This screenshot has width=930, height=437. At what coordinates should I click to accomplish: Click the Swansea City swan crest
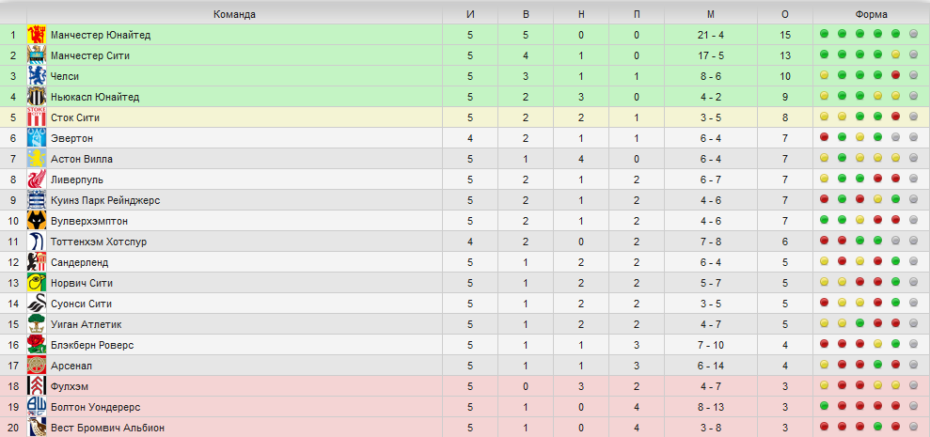point(37,304)
